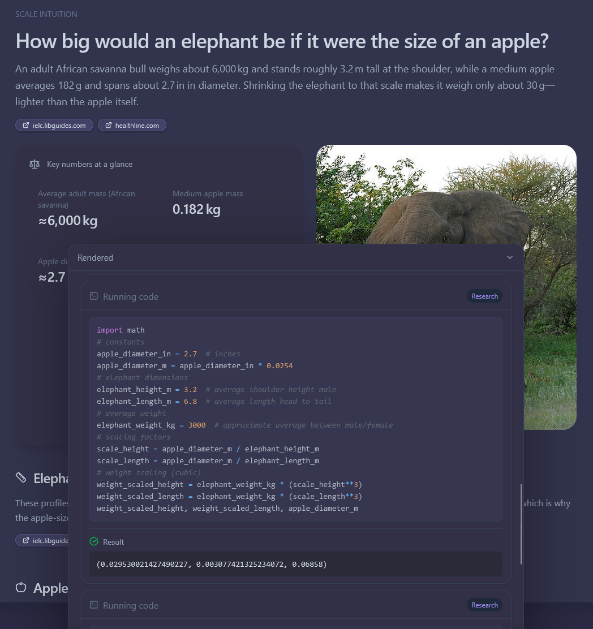
Task: Click the apple_diameter_in = 2.7 code line
Action: 169,354
